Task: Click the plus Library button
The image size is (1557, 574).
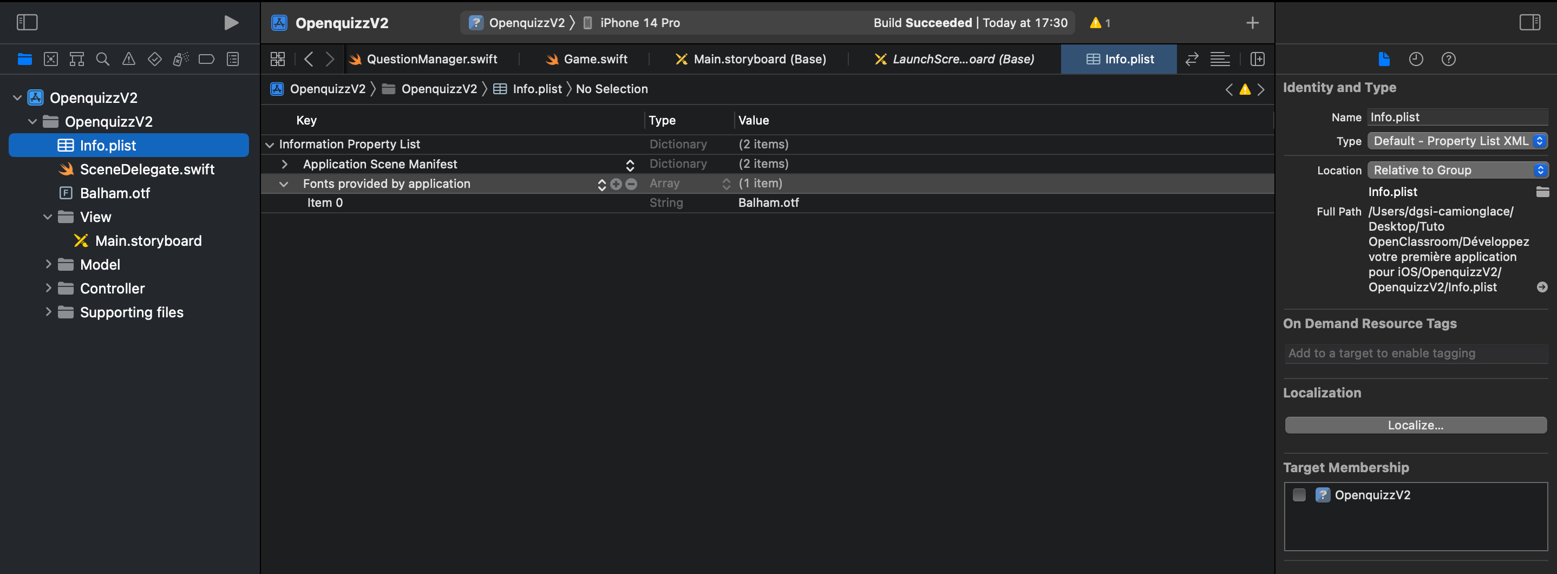Action: click(1252, 23)
